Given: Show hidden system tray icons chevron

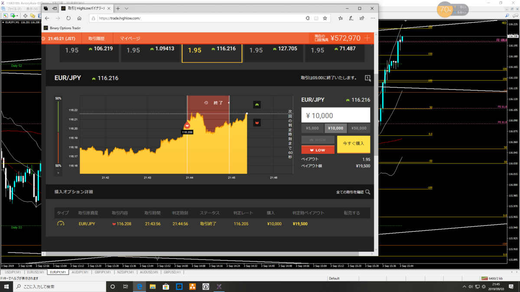Looking at the screenshot, I should [464, 286].
